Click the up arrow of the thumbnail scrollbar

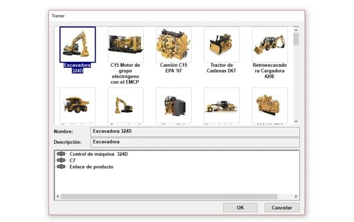[x=296, y=30]
